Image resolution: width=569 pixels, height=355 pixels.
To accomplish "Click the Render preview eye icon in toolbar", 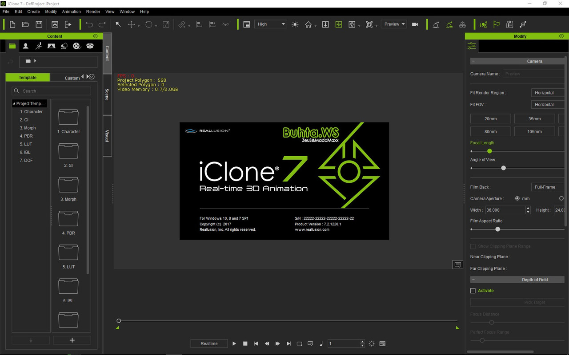I will pos(55,24).
